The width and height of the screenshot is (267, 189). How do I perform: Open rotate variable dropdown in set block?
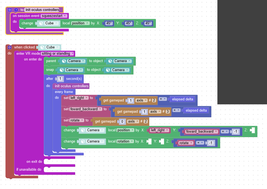[x=77, y=120]
